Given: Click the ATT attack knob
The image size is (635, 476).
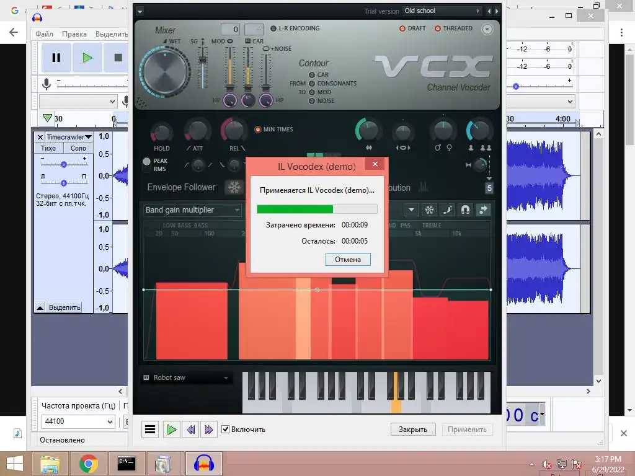Looking at the screenshot, I should (x=197, y=131).
